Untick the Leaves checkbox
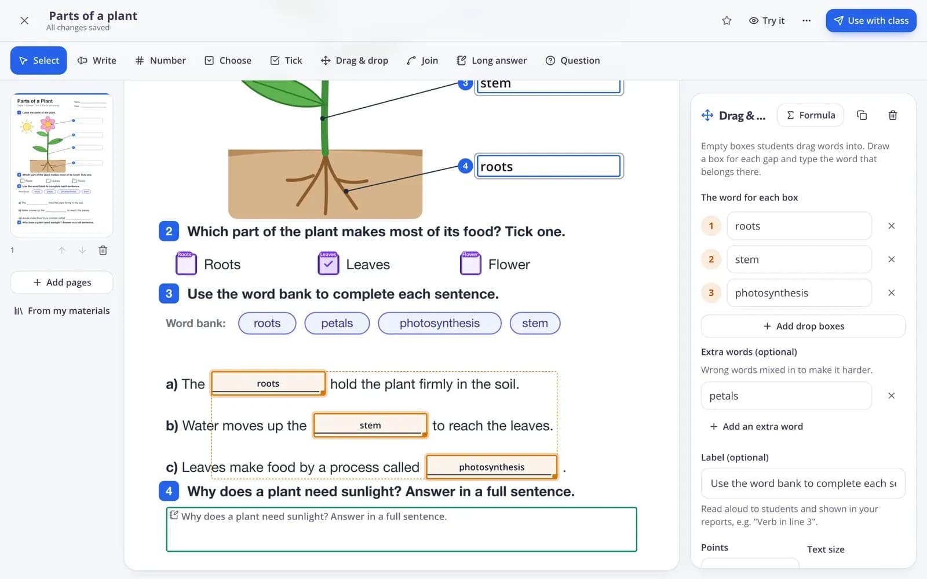 click(329, 264)
